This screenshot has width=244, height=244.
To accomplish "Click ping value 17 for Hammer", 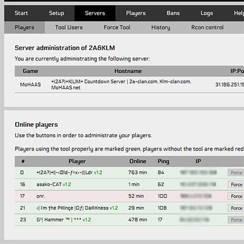I will 160,220.
